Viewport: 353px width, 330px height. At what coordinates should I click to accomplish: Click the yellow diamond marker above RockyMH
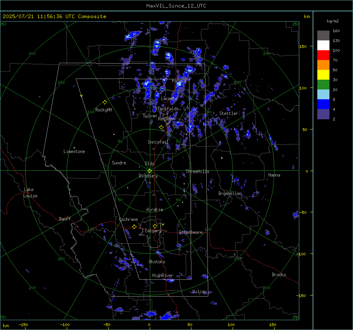coord(105,102)
